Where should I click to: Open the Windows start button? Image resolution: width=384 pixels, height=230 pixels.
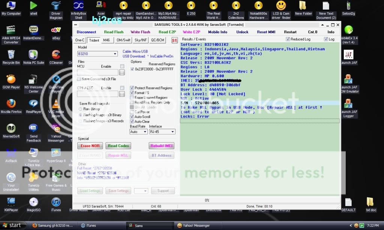[12, 226]
